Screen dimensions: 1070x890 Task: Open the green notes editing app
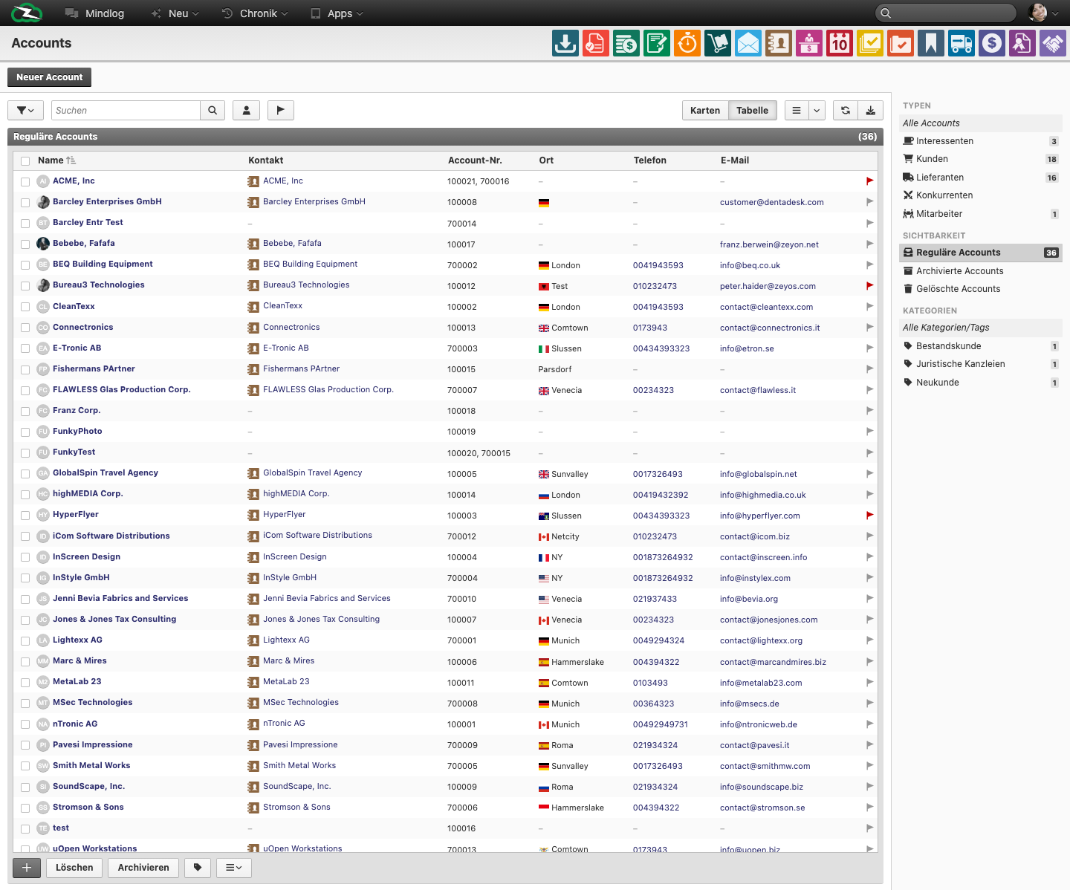[657, 43]
